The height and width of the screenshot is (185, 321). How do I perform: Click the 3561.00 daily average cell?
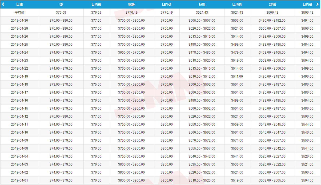pyautogui.click(x=237, y=132)
